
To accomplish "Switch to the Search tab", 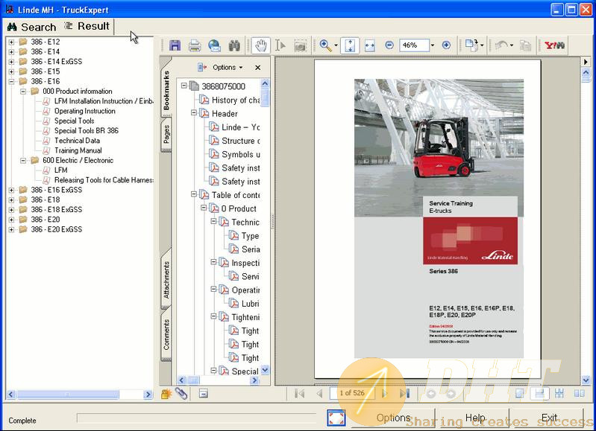I will click(x=32, y=27).
